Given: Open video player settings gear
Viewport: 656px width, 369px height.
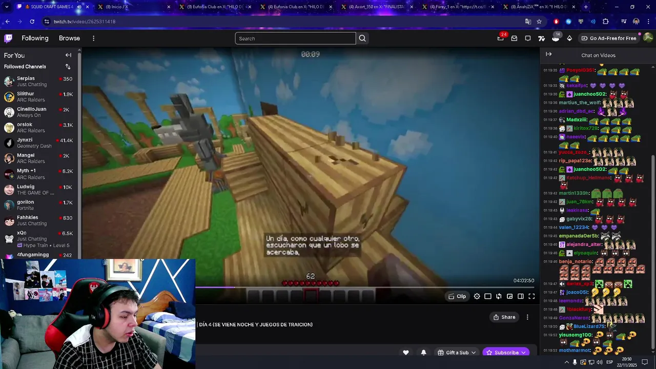Looking at the screenshot, I should point(477,296).
